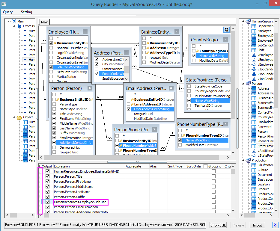This screenshot has height=231, width=280.
Task: Uncheck JobTitle in Employee table
Action: click(x=51, y=67)
